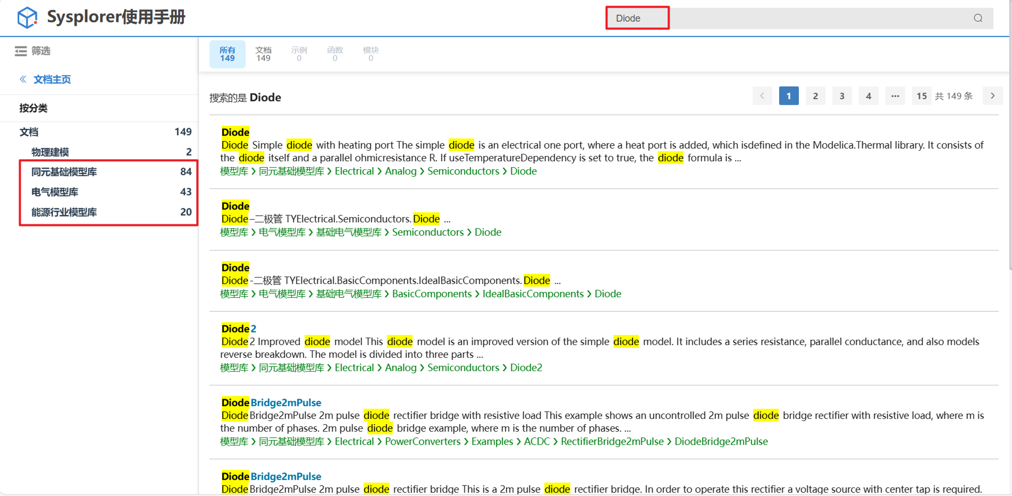1012x496 pixels.
Task: Jump to results page 15
Action: 921,96
